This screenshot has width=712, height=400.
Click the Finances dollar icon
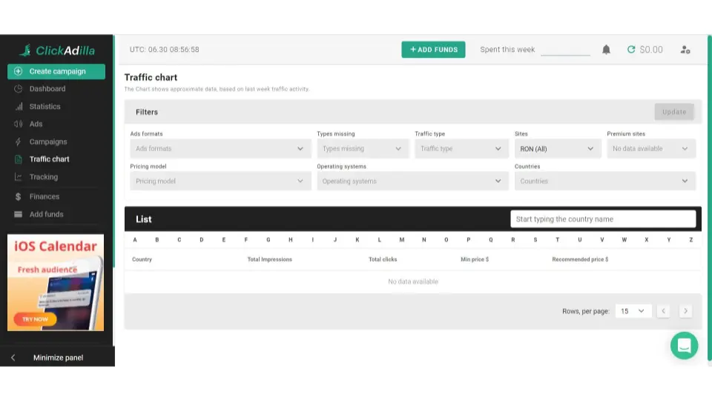click(19, 197)
